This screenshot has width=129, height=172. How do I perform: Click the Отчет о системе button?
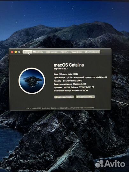[64, 97]
